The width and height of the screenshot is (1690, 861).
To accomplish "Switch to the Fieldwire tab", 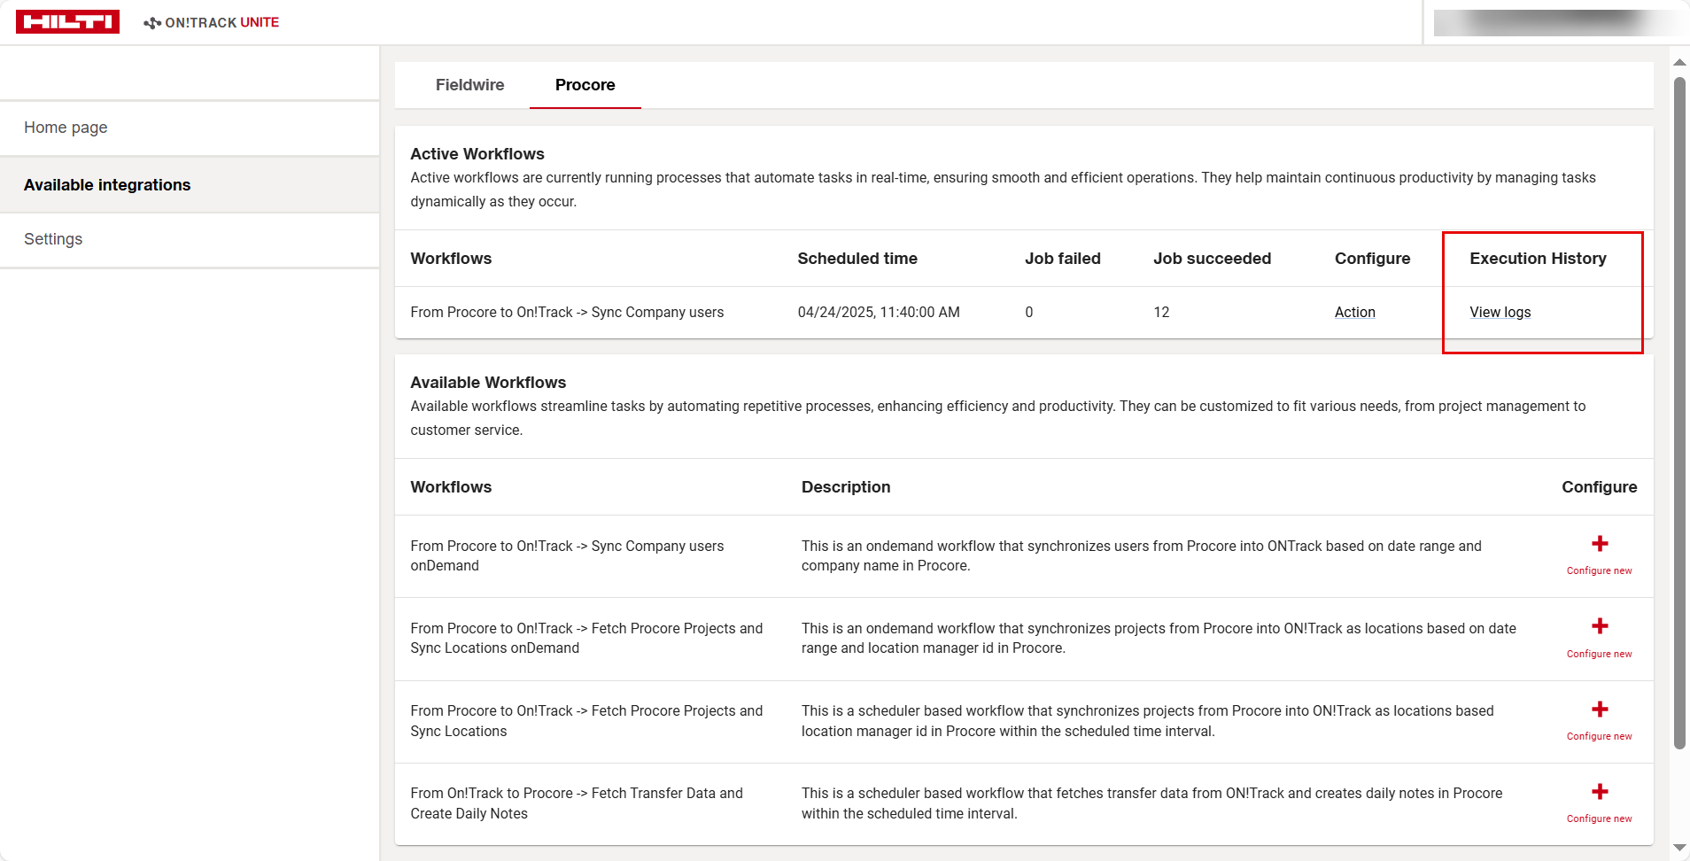I will point(469,85).
